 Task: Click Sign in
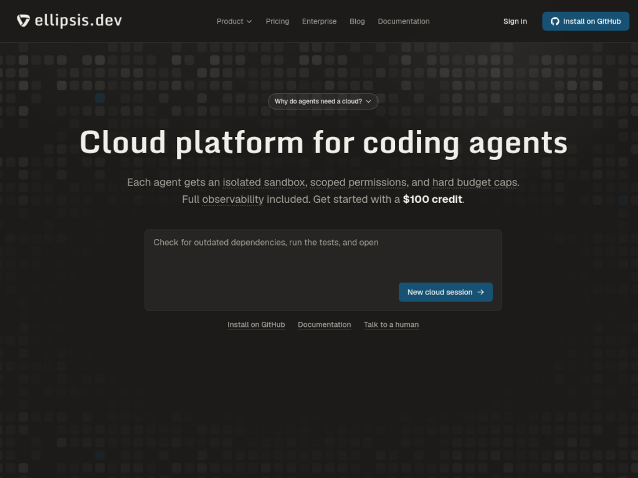(515, 22)
